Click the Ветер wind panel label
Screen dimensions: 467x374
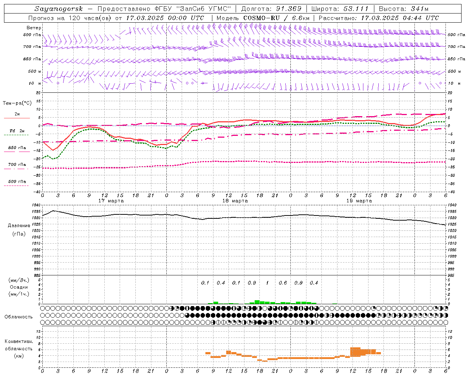34,28
